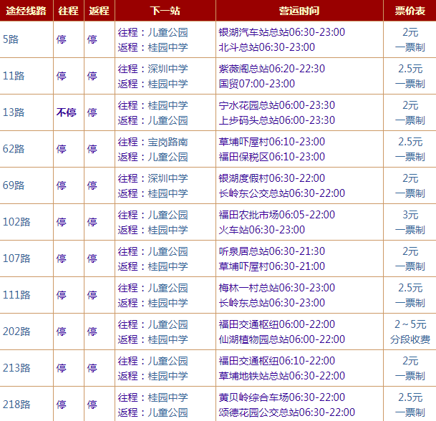
Task: Select 仙湖植物园总站06:00-22:00 operating time
Action: point(281,339)
